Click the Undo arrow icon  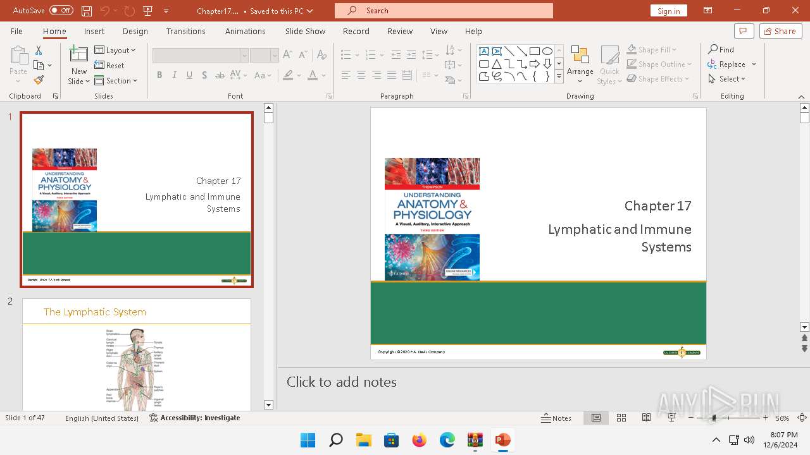point(105,11)
